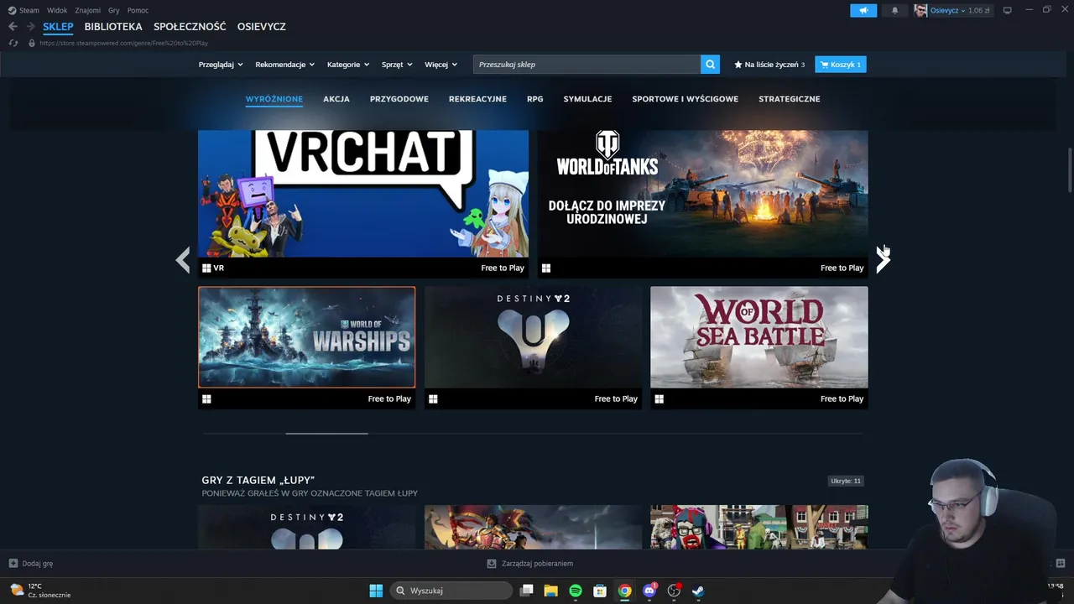This screenshot has width=1074, height=604.
Task: Click the search magnifier button
Action: click(x=711, y=65)
